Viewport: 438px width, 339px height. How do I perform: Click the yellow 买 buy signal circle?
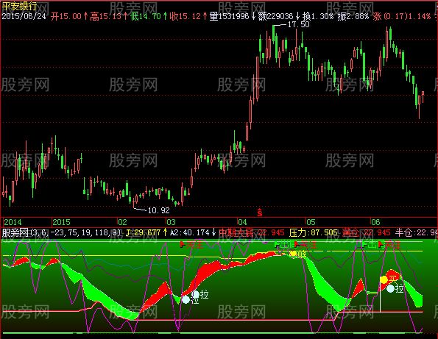[384, 279]
